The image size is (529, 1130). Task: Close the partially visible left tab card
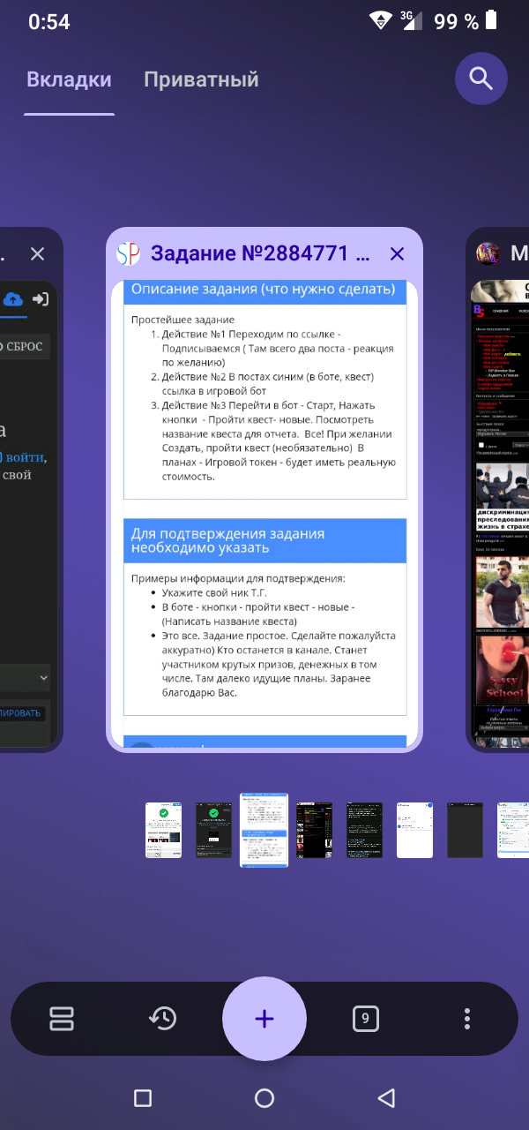[37, 254]
